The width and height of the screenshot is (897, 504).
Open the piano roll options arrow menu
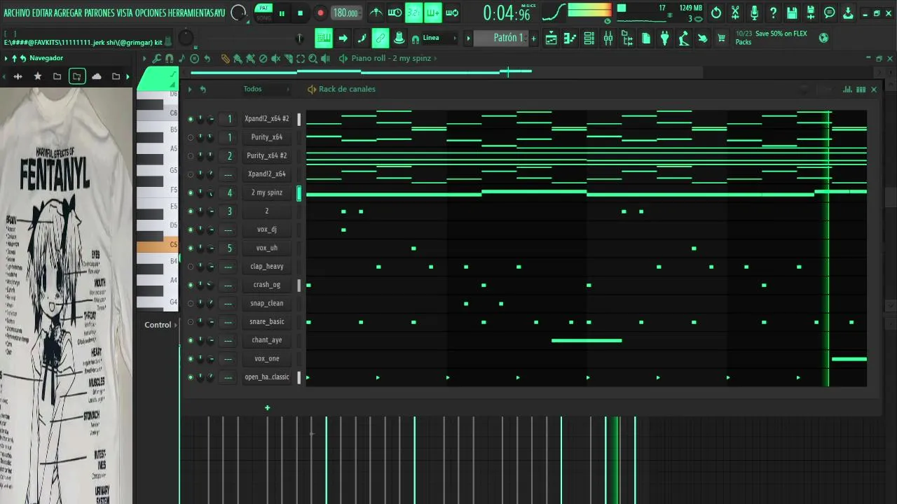pos(145,59)
